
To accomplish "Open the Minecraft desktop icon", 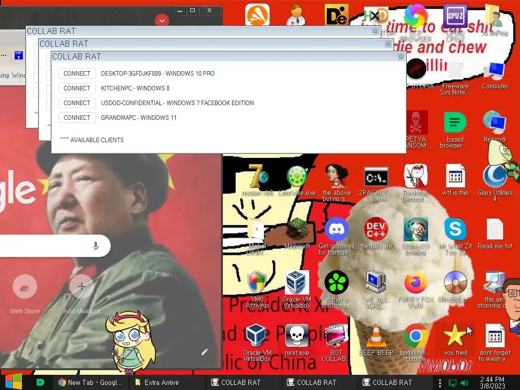I will (297, 234).
